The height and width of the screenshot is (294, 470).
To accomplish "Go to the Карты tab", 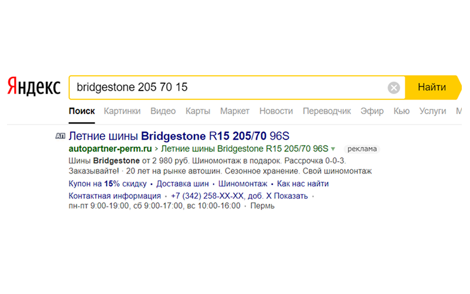I will pos(197,111).
